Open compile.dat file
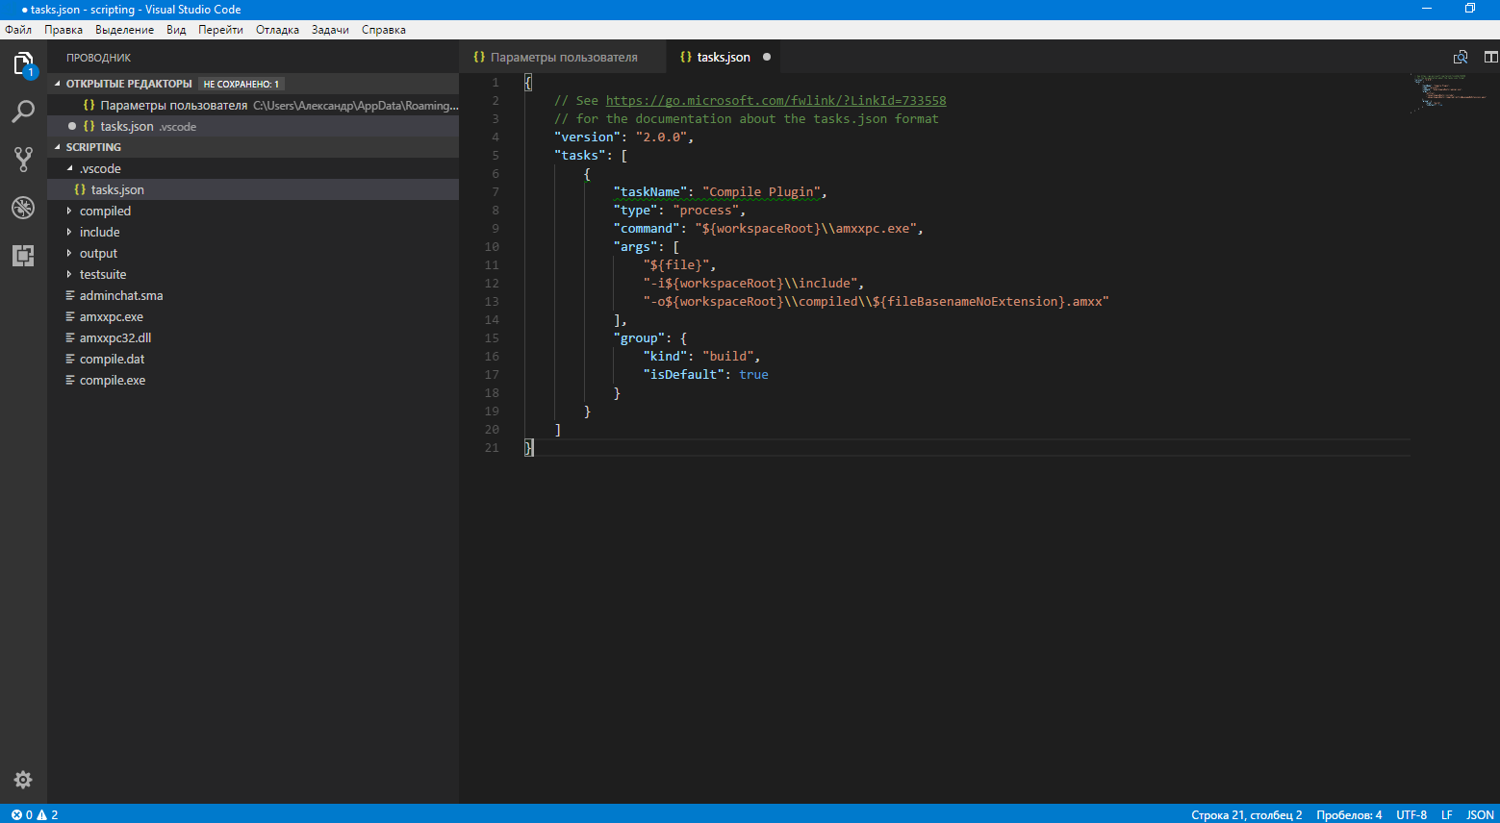The width and height of the screenshot is (1500, 823). point(253,359)
